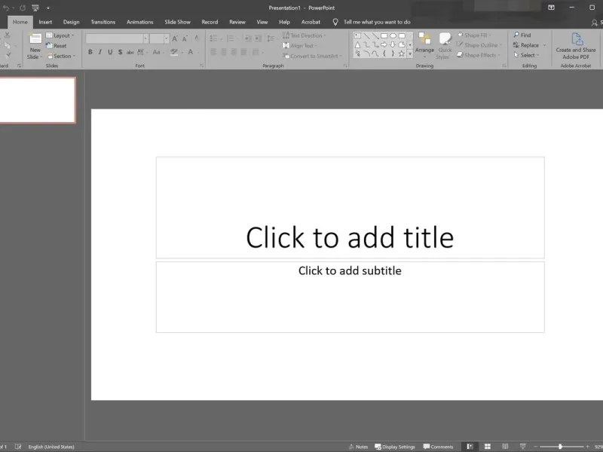Viewport: 603px width, 452px height.
Task: Open the Transitions tab
Action: [103, 22]
